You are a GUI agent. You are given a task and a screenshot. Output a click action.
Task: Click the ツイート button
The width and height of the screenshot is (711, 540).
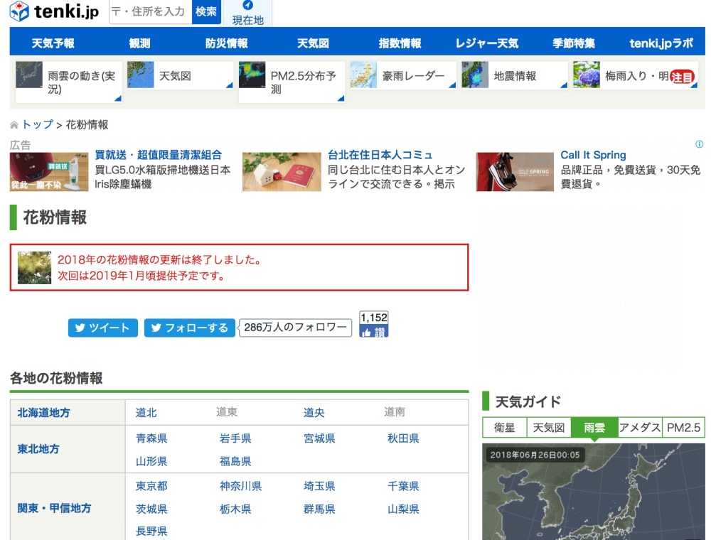102,328
